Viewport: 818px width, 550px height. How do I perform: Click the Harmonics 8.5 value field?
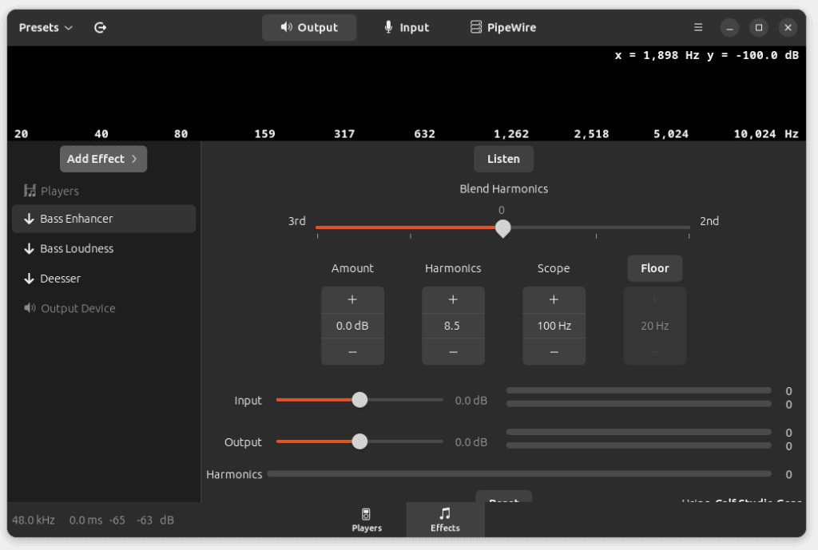453,326
